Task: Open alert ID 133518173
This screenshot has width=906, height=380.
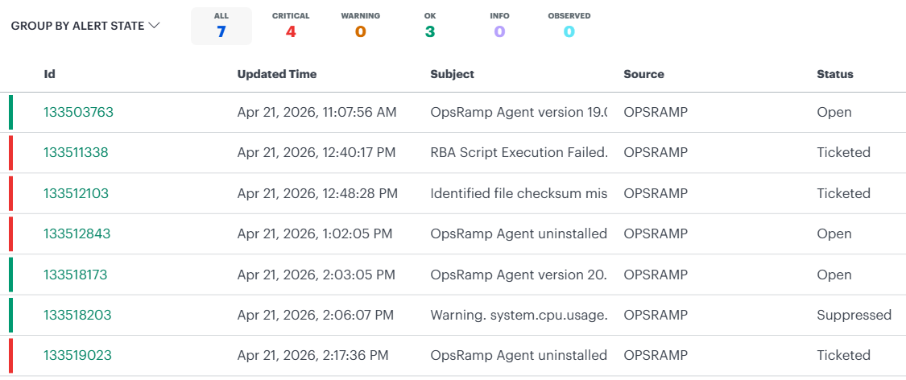Action: coord(75,275)
